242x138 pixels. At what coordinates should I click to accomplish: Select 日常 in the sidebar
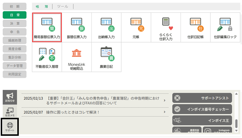click(15, 15)
